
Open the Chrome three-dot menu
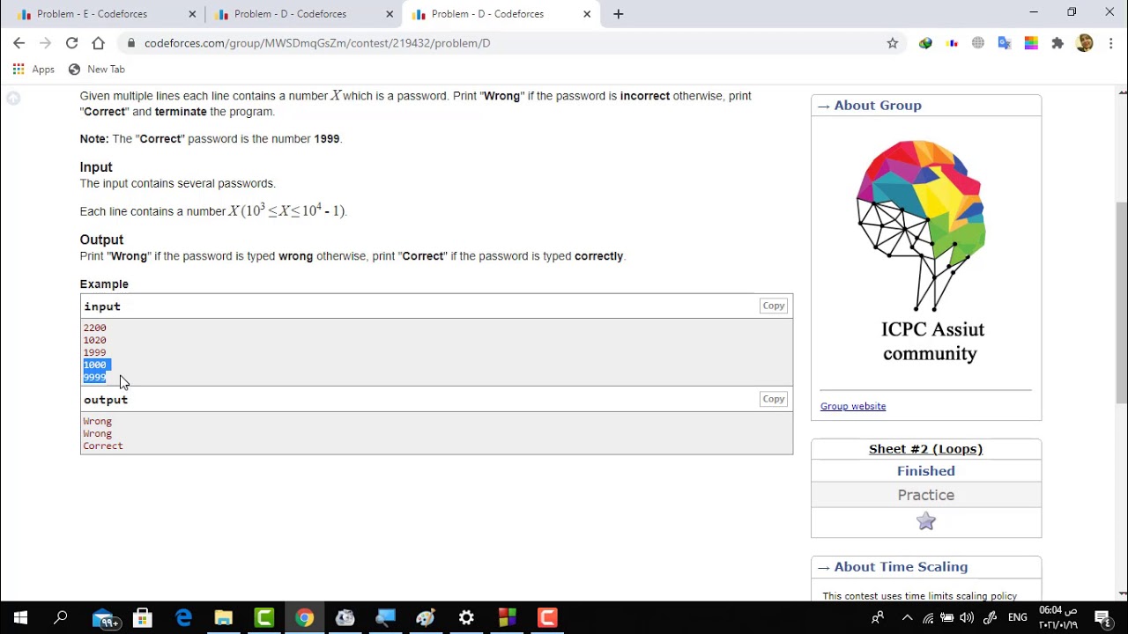pyautogui.click(x=1110, y=42)
